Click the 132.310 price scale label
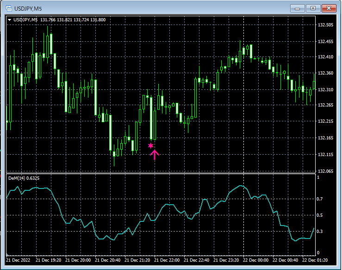 326,89
